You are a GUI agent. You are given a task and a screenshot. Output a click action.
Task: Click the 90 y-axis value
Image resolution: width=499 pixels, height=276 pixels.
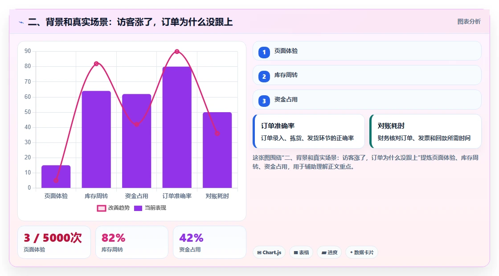coord(28,51)
